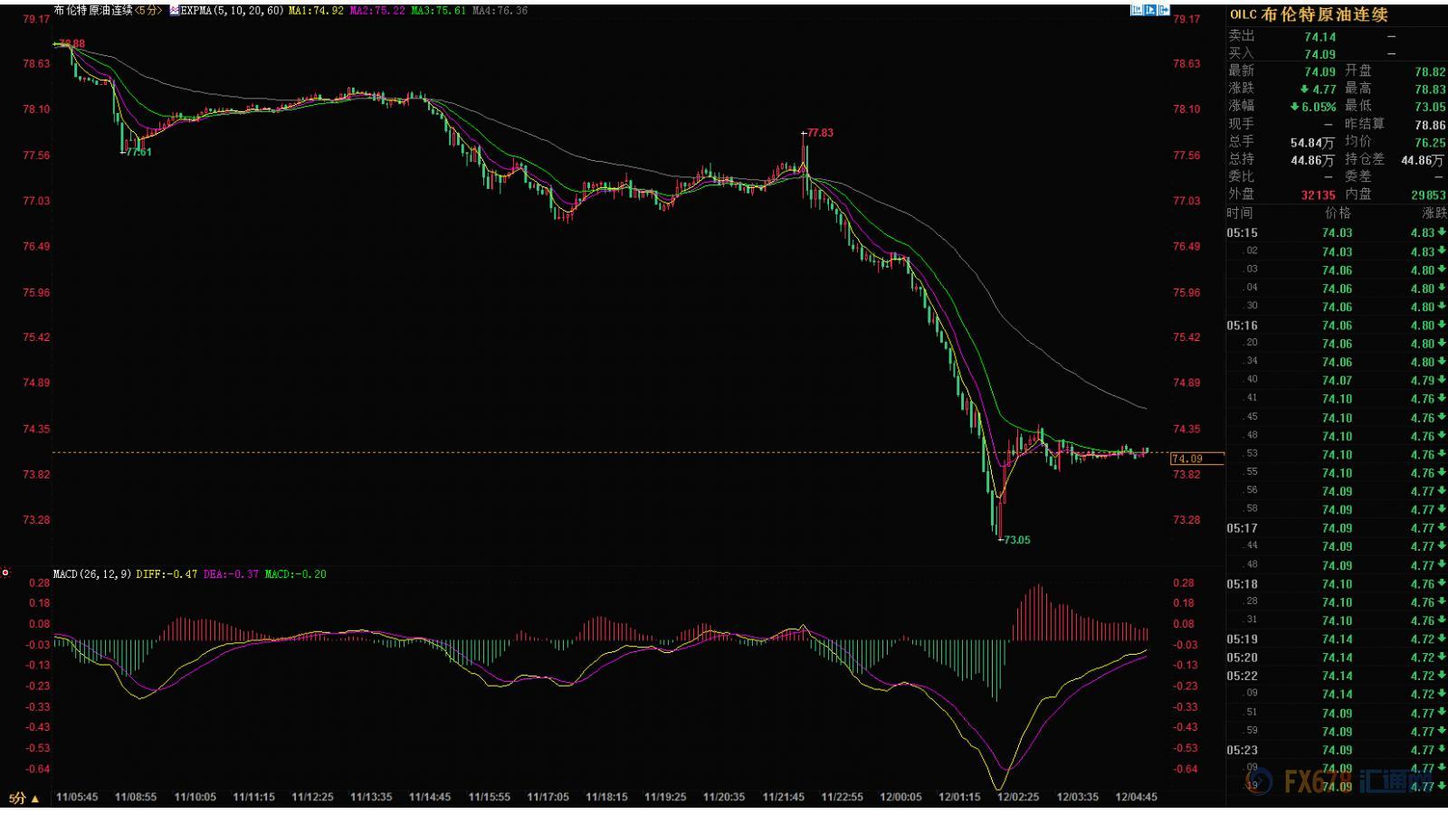Screen dimensions: 1448x814
Task: Click the 12/02:25 time axis label
Action: pos(1018,798)
